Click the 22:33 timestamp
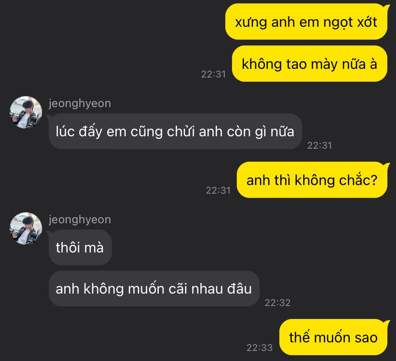396x361 pixels. 259,348
